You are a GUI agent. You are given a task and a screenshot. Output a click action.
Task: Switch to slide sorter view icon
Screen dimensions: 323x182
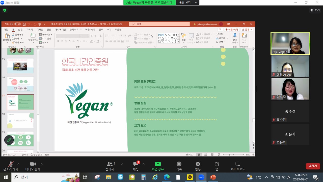point(206,155)
